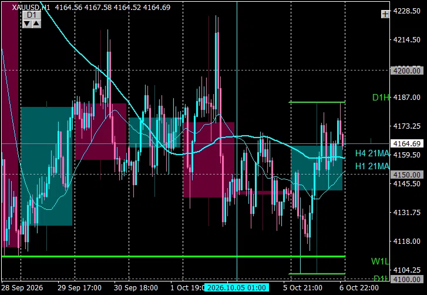The height and width of the screenshot is (295, 427).
Task: Click the 4228.50 price scale value
Action: (x=407, y=11)
